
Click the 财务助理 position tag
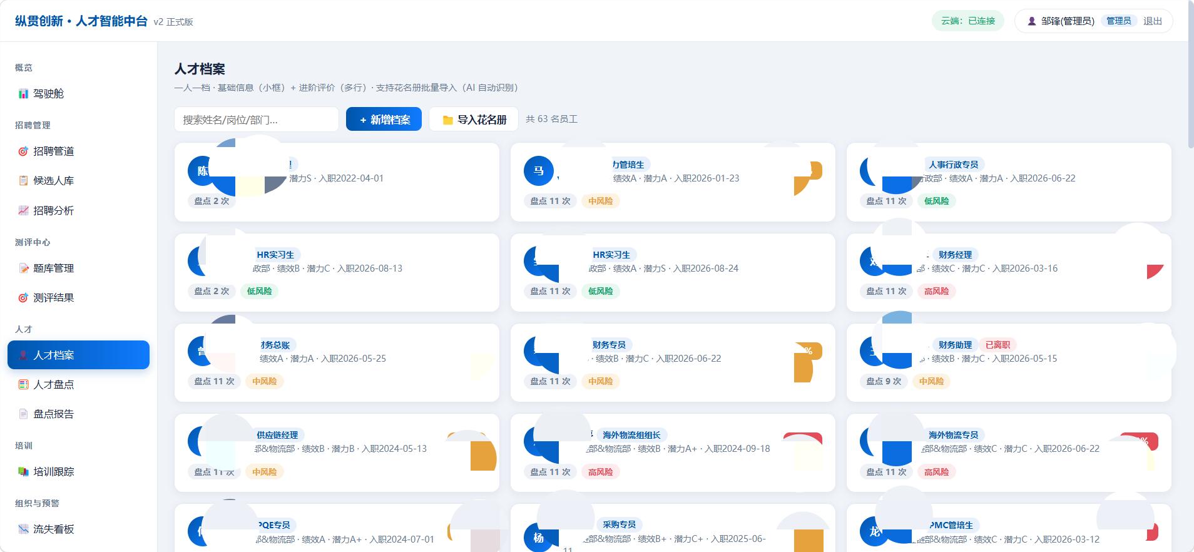pyautogui.click(x=955, y=345)
